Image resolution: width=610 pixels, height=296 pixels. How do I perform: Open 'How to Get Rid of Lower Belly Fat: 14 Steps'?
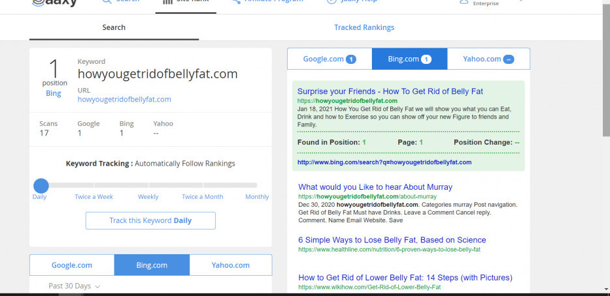pos(405,277)
